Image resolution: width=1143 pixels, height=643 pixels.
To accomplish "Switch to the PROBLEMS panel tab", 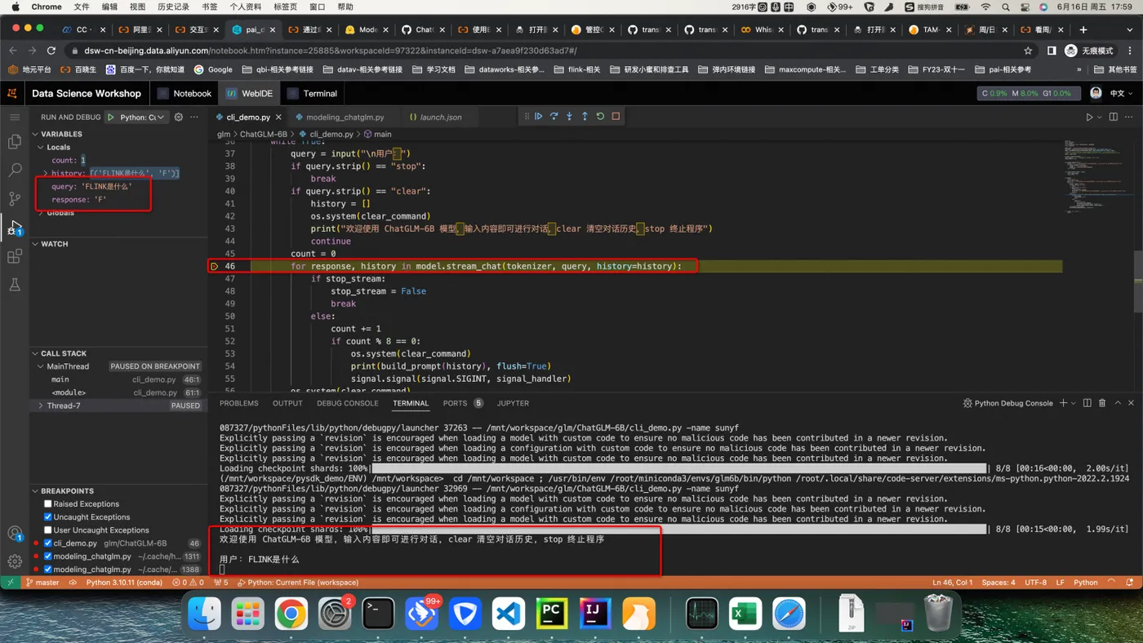I will [239, 403].
